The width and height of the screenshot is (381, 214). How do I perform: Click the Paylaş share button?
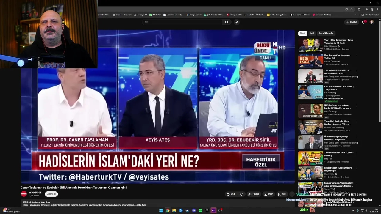point(254,194)
